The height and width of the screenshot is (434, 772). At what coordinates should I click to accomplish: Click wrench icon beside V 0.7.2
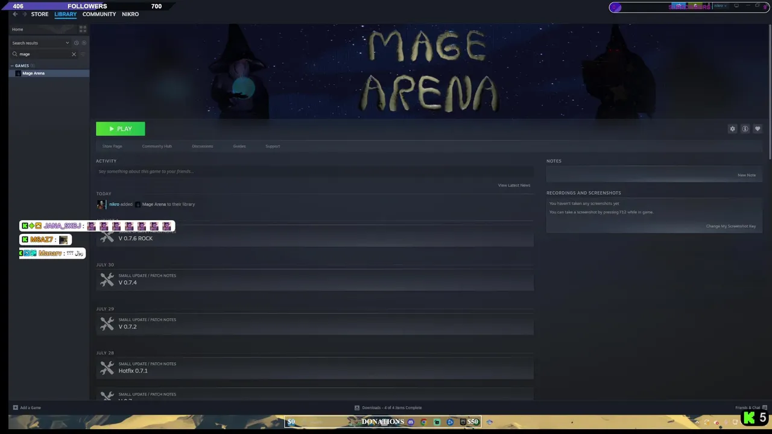pos(107,324)
